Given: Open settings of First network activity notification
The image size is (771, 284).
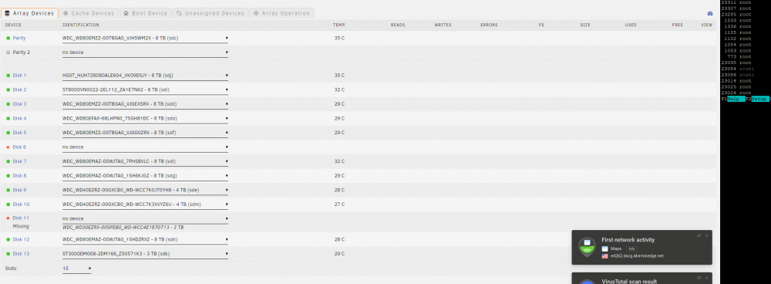Looking at the screenshot, I should click(x=699, y=235).
